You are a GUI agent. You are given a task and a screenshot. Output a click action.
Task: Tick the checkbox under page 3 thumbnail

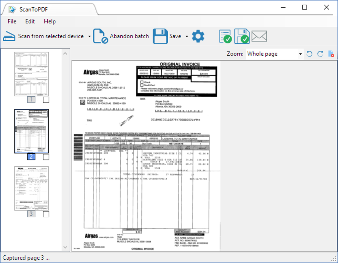point(46,214)
